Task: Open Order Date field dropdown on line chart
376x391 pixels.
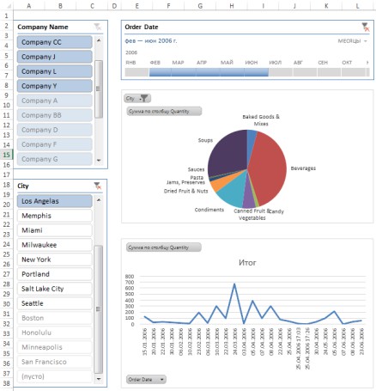Action: tap(146, 380)
